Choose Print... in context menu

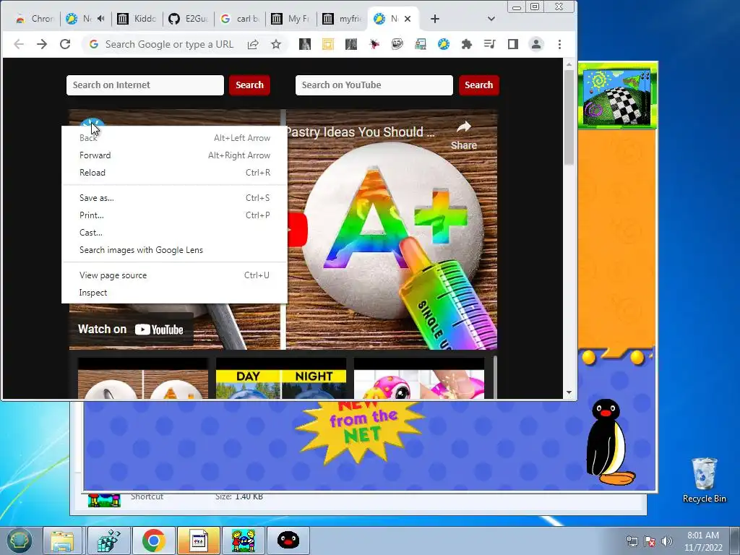coord(174,215)
